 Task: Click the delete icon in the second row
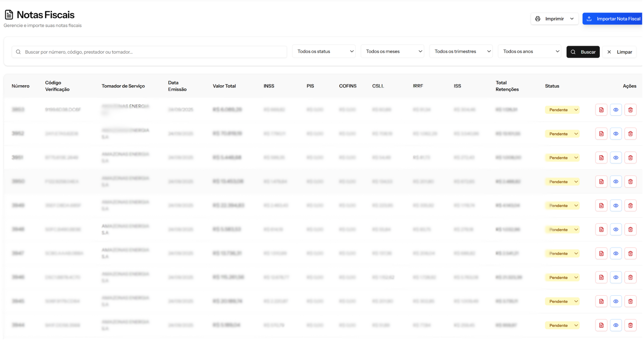click(x=630, y=134)
